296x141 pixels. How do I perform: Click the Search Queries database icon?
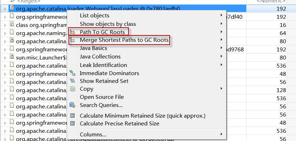[72, 105]
